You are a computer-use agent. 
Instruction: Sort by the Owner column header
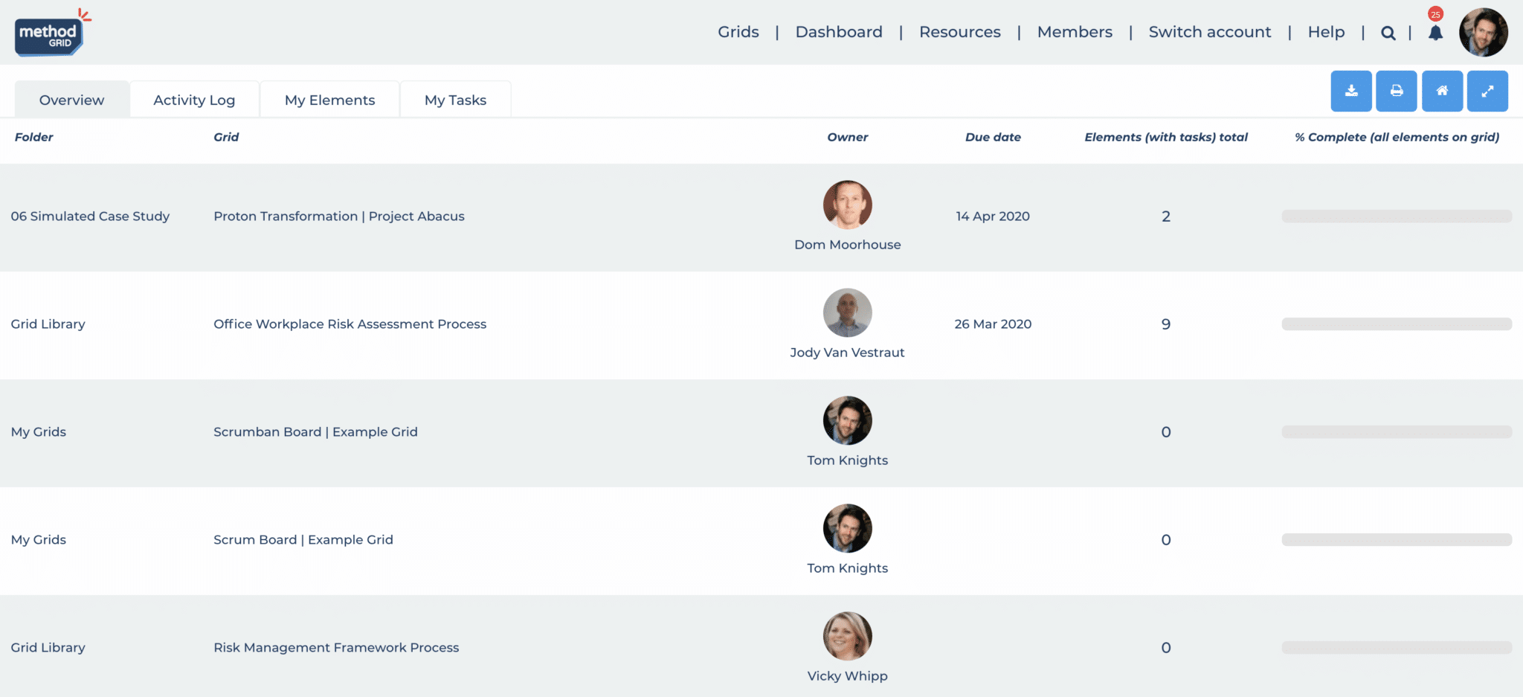847,137
